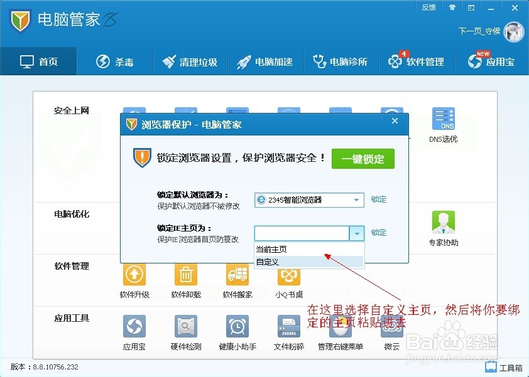Click the user avatar picture

point(513,31)
